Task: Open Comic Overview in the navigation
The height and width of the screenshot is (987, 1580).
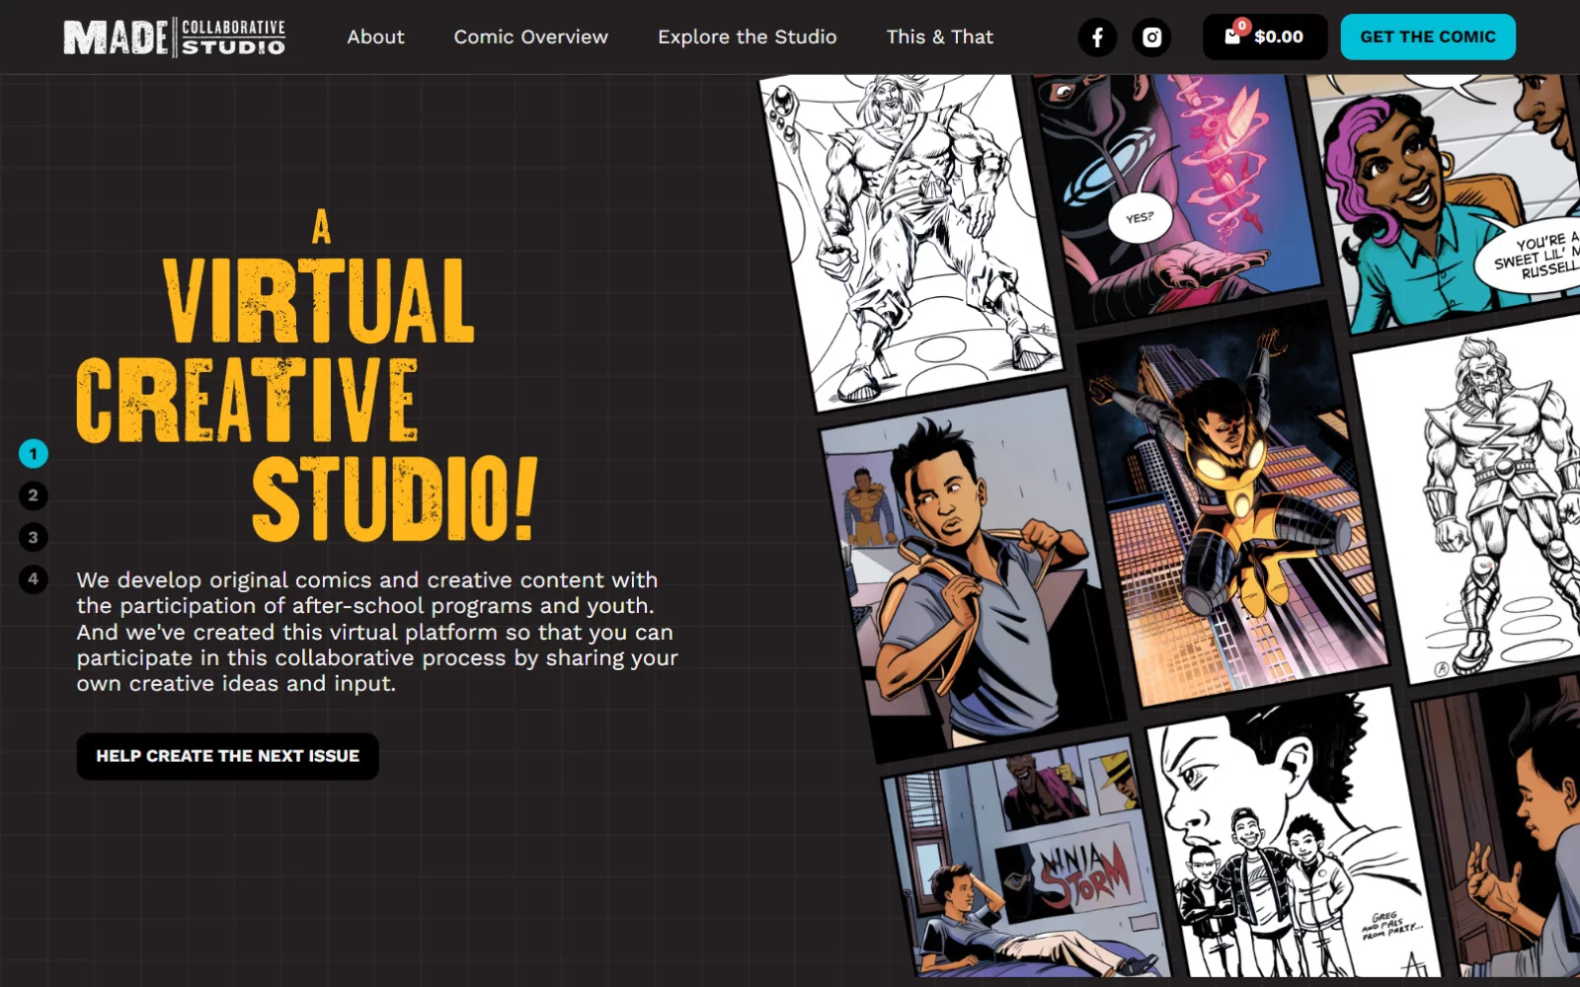Action: tap(531, 38)
